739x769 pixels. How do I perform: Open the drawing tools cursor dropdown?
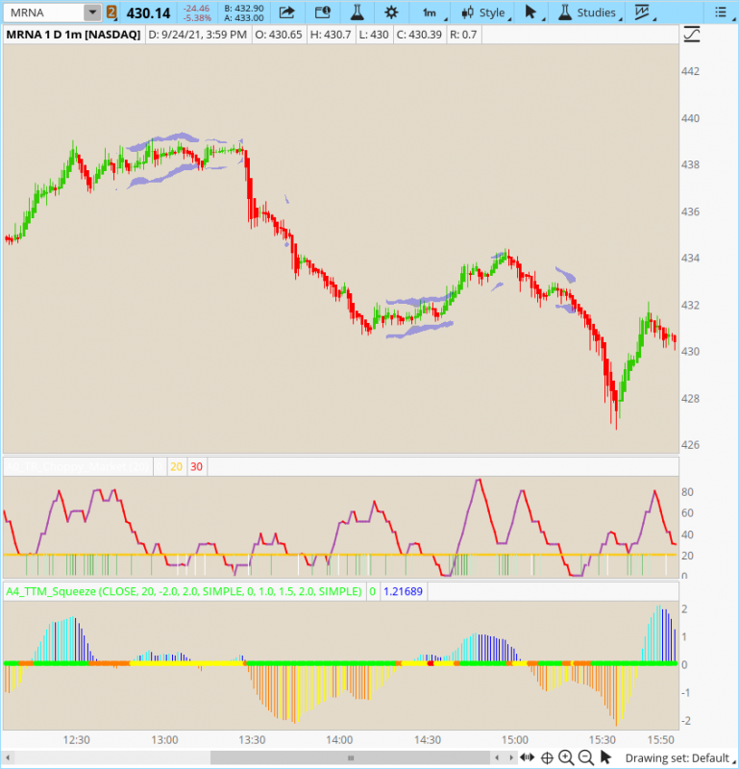[531, 12]
